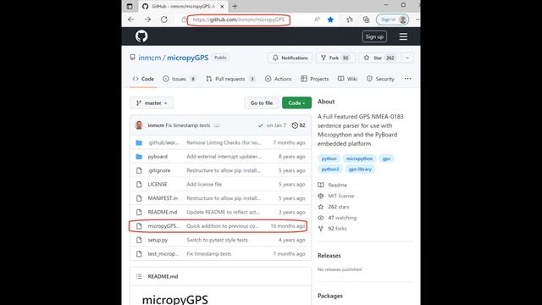This screenshot has height=305, width=542.
Task: Click the browser Sign in button
Action: (x=392, y=19)
